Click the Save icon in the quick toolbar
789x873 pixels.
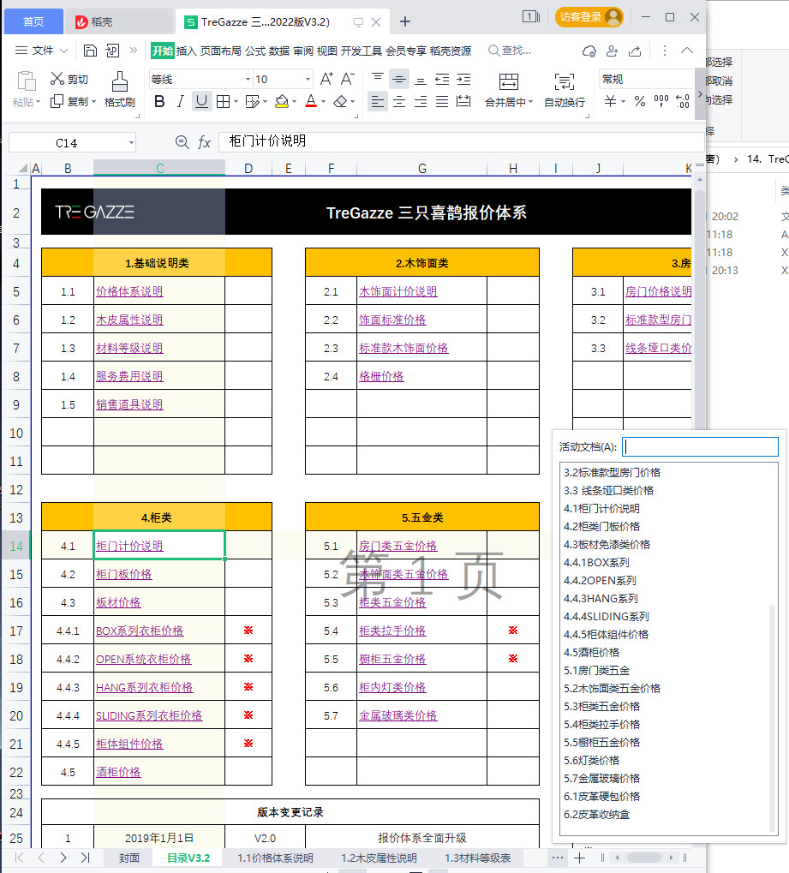pos(90,51)
